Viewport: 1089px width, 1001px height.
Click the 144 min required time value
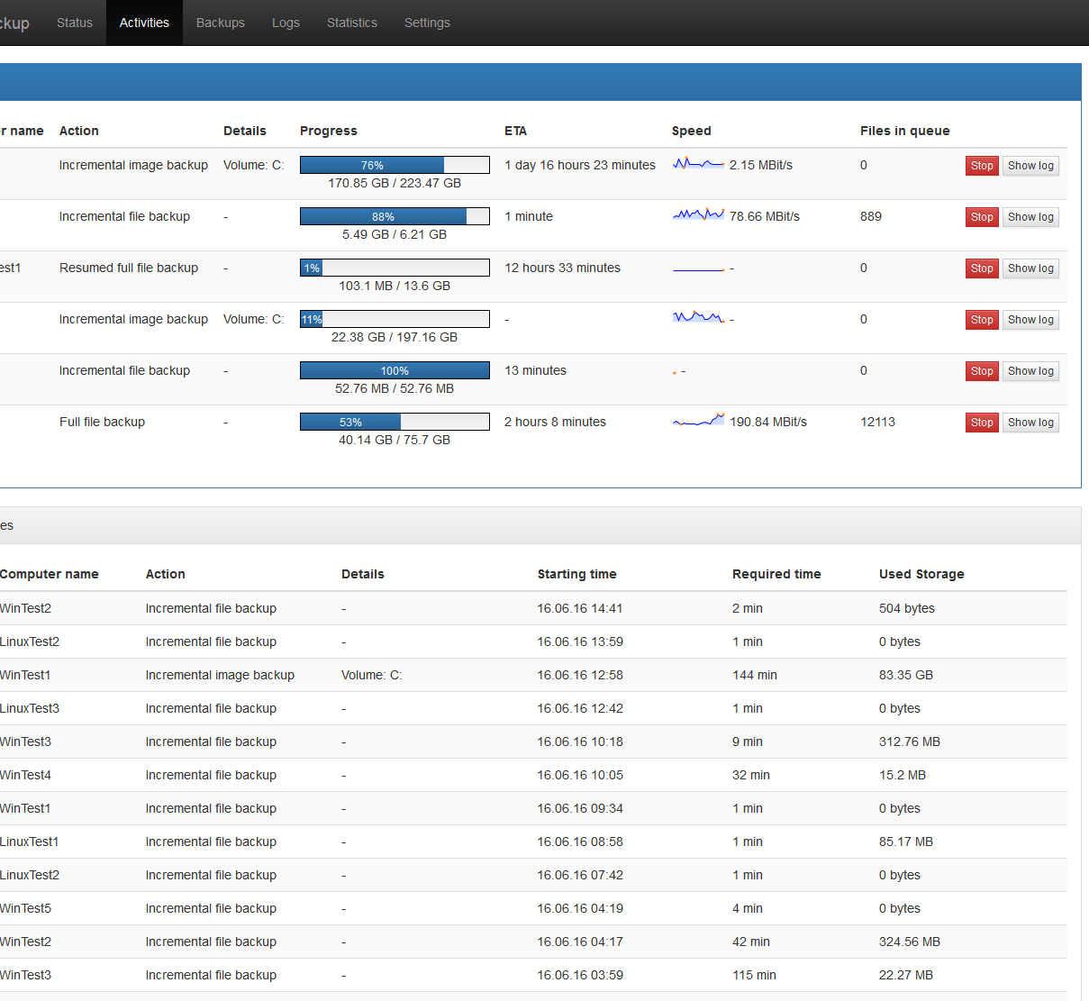[x=755, y=675]
